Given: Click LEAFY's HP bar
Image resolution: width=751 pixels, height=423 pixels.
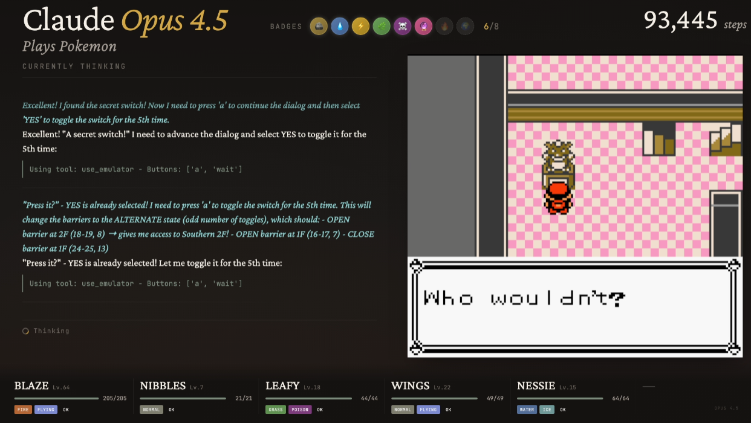Looking at the screenshot, I should tap(308, 398).
